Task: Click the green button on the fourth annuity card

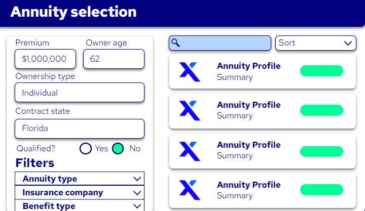Action: point(321,189)
